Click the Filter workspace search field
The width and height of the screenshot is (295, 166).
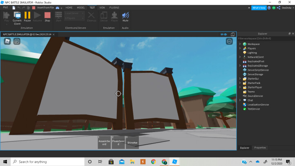266,38
